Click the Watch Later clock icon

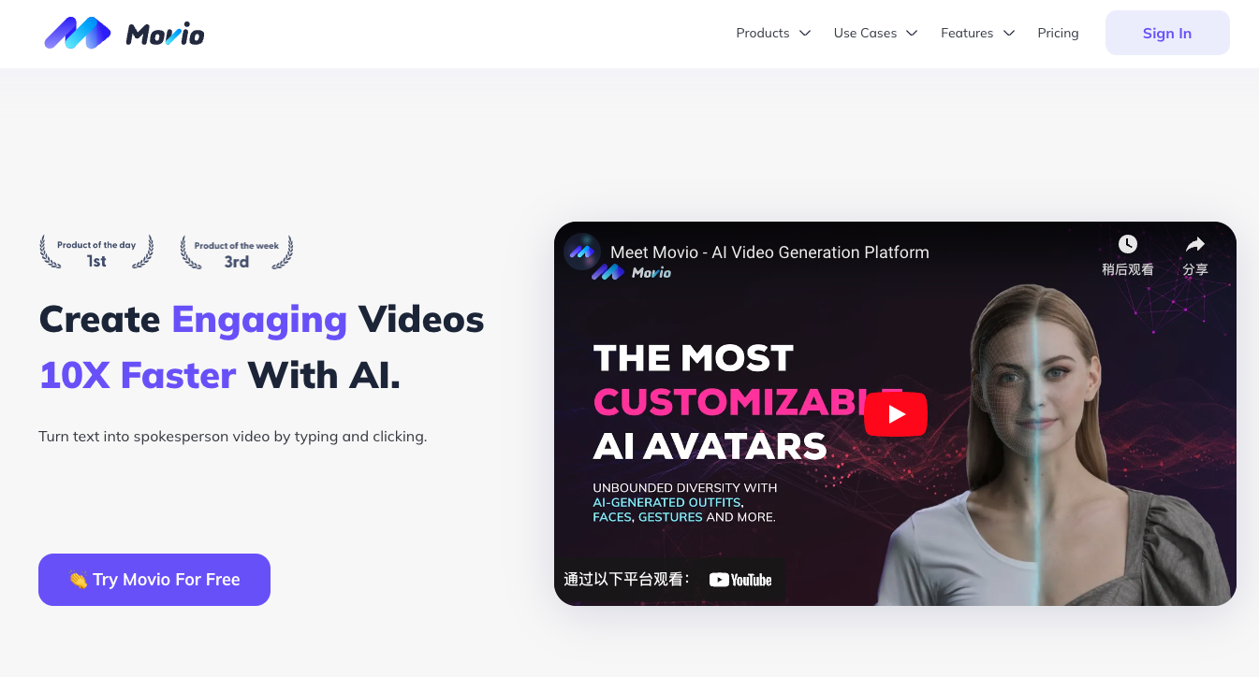point(1128,244)
